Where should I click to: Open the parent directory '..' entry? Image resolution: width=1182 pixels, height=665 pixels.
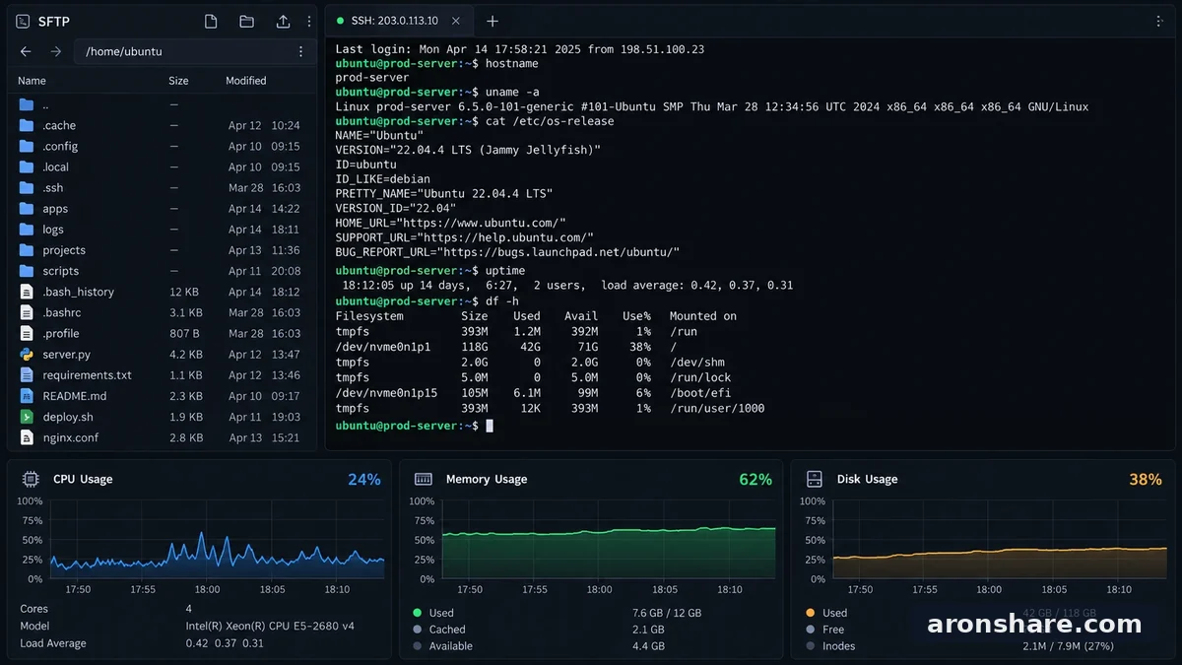coord(162,104)
